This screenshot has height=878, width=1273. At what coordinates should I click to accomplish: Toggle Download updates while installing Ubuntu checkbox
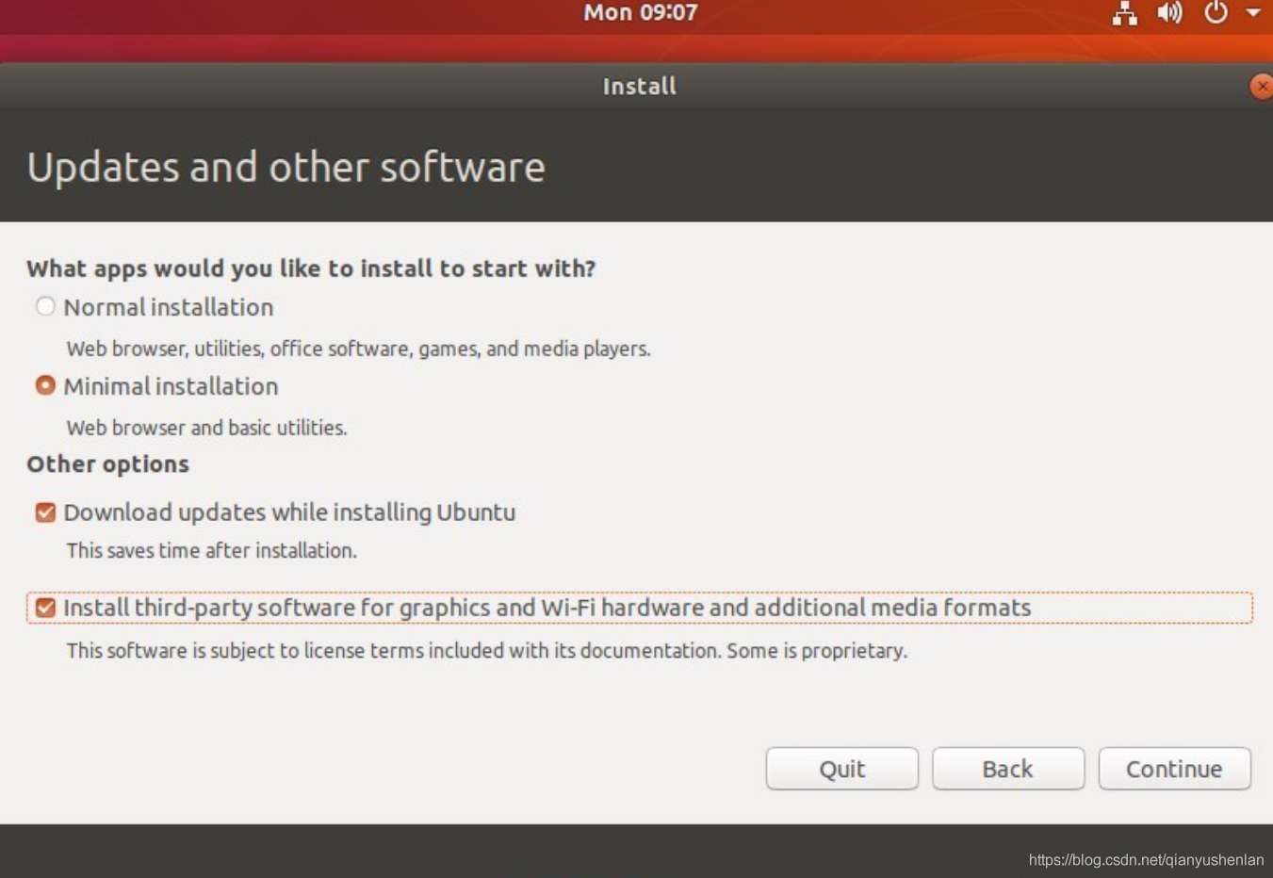point(45,512)
